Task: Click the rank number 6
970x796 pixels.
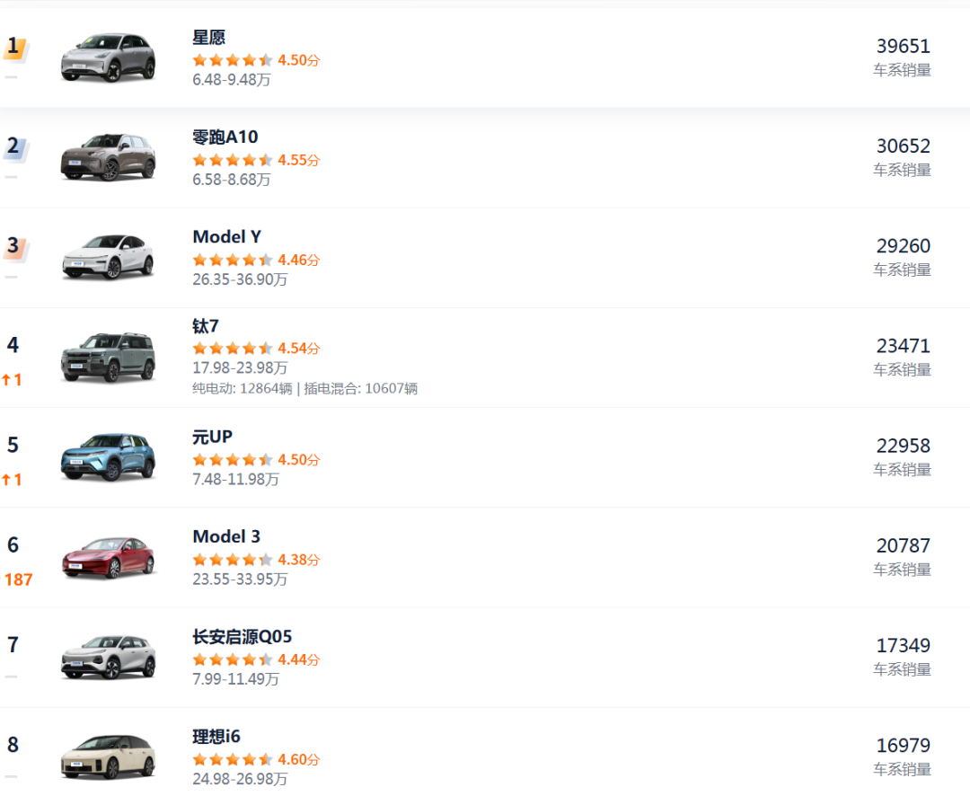Action: coord(13,544)
